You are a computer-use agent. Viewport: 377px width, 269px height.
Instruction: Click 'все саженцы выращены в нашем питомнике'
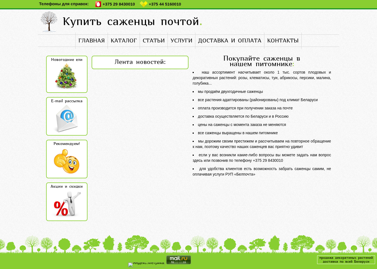pyautogui.click(x=238, y=133)
